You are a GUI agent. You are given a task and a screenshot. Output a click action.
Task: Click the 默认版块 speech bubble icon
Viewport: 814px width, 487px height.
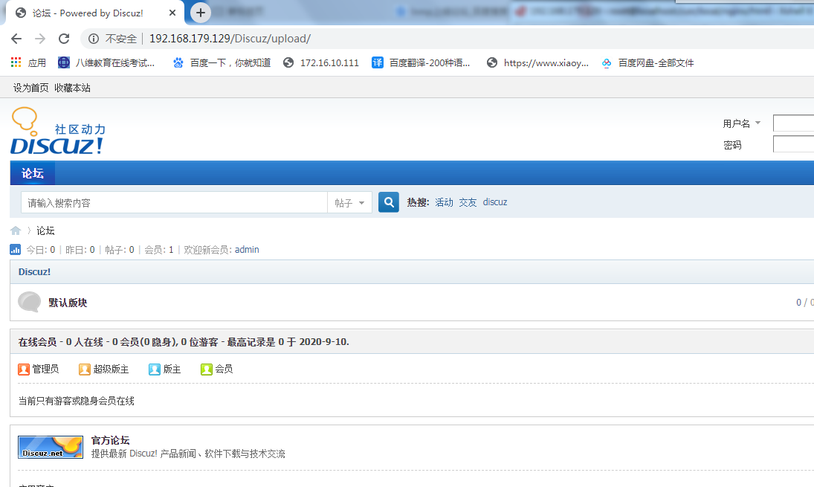tap(29, 302)
